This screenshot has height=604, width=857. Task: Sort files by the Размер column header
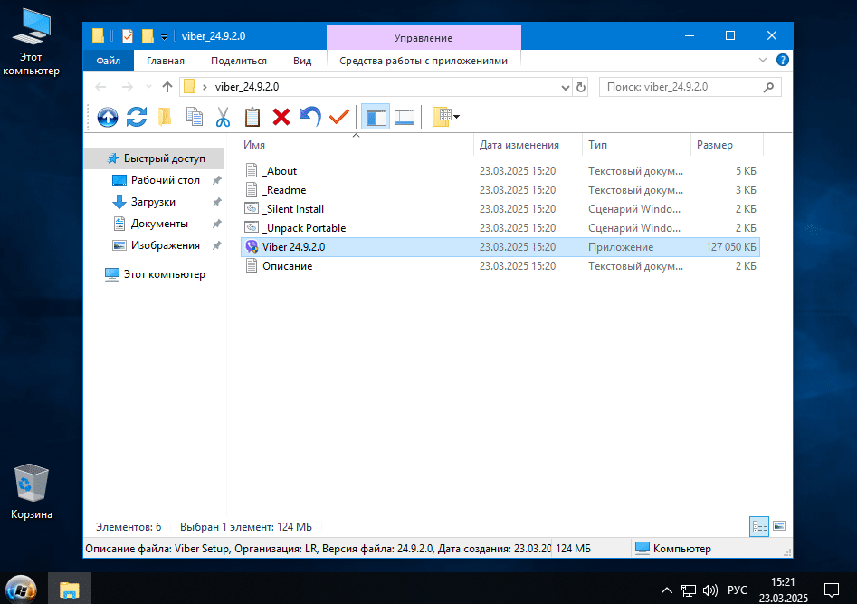(x=715, y=145)
